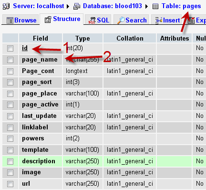Click the Search magnifier icon

coord(121,21)
